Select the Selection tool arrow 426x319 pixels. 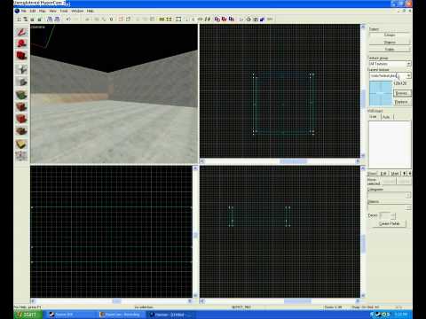(21, 32)
